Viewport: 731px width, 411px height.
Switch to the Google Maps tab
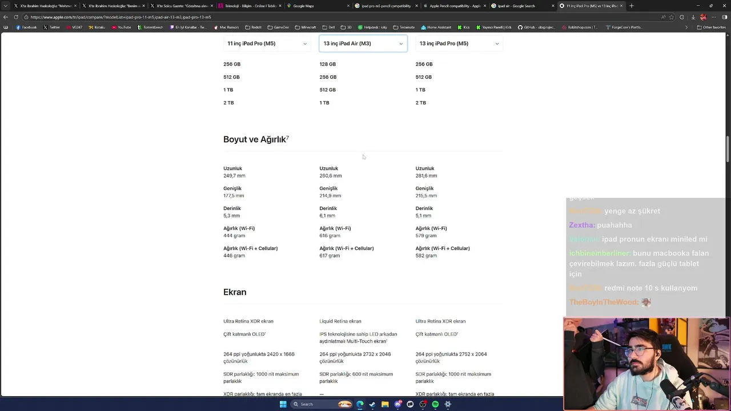coord(317,6)
